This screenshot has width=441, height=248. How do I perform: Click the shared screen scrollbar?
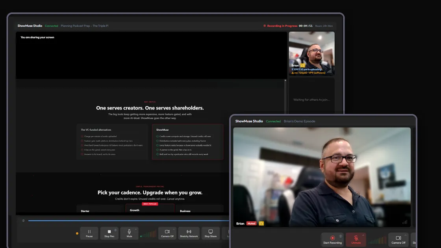coord(285,96)
